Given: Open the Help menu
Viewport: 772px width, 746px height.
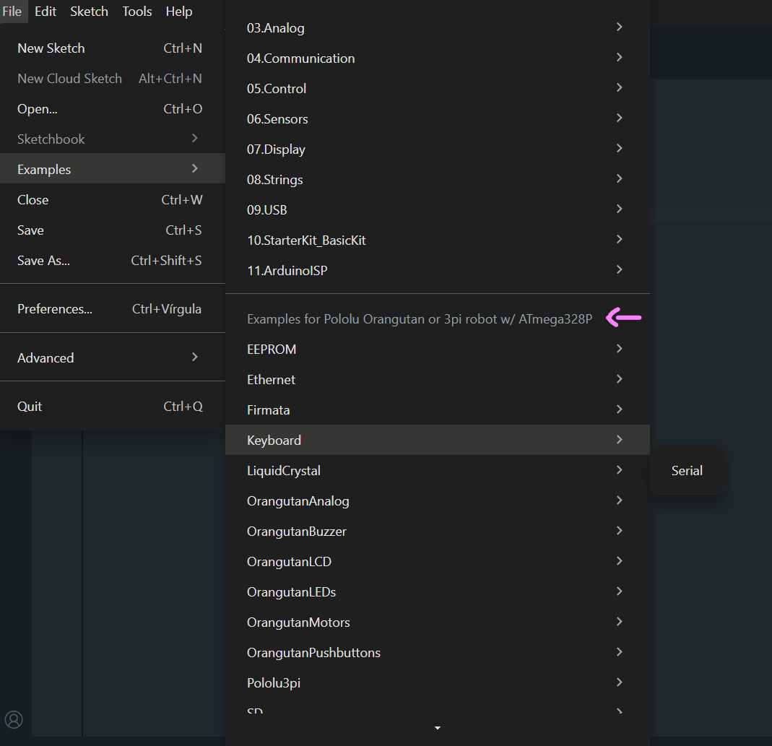Looking at the screenshot, I should pos(178,12).
